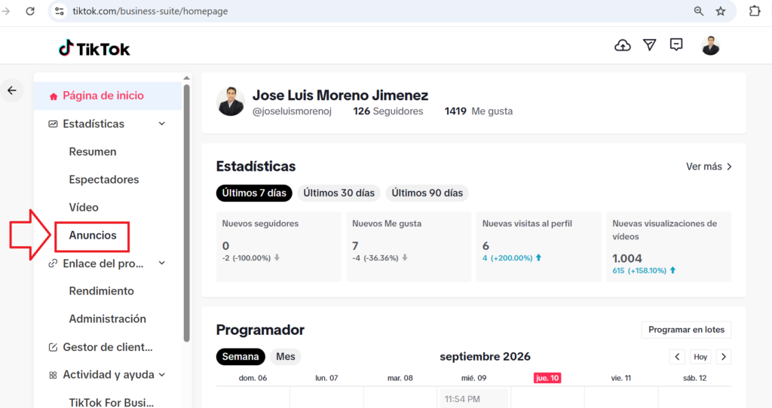Screen dimensions: 772x408
Task: Select day mié. 09 column header
Action: click(x=474, y=378)
